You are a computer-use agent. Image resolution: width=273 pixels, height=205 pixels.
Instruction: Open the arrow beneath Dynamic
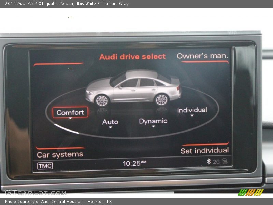[154, 126]
